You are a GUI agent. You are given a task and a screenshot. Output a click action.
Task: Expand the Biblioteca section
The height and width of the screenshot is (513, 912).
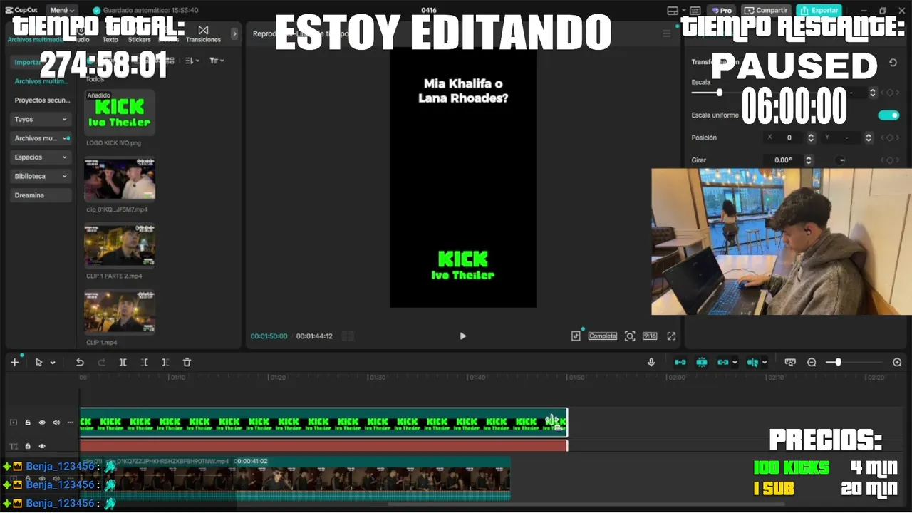pos(41,176)
